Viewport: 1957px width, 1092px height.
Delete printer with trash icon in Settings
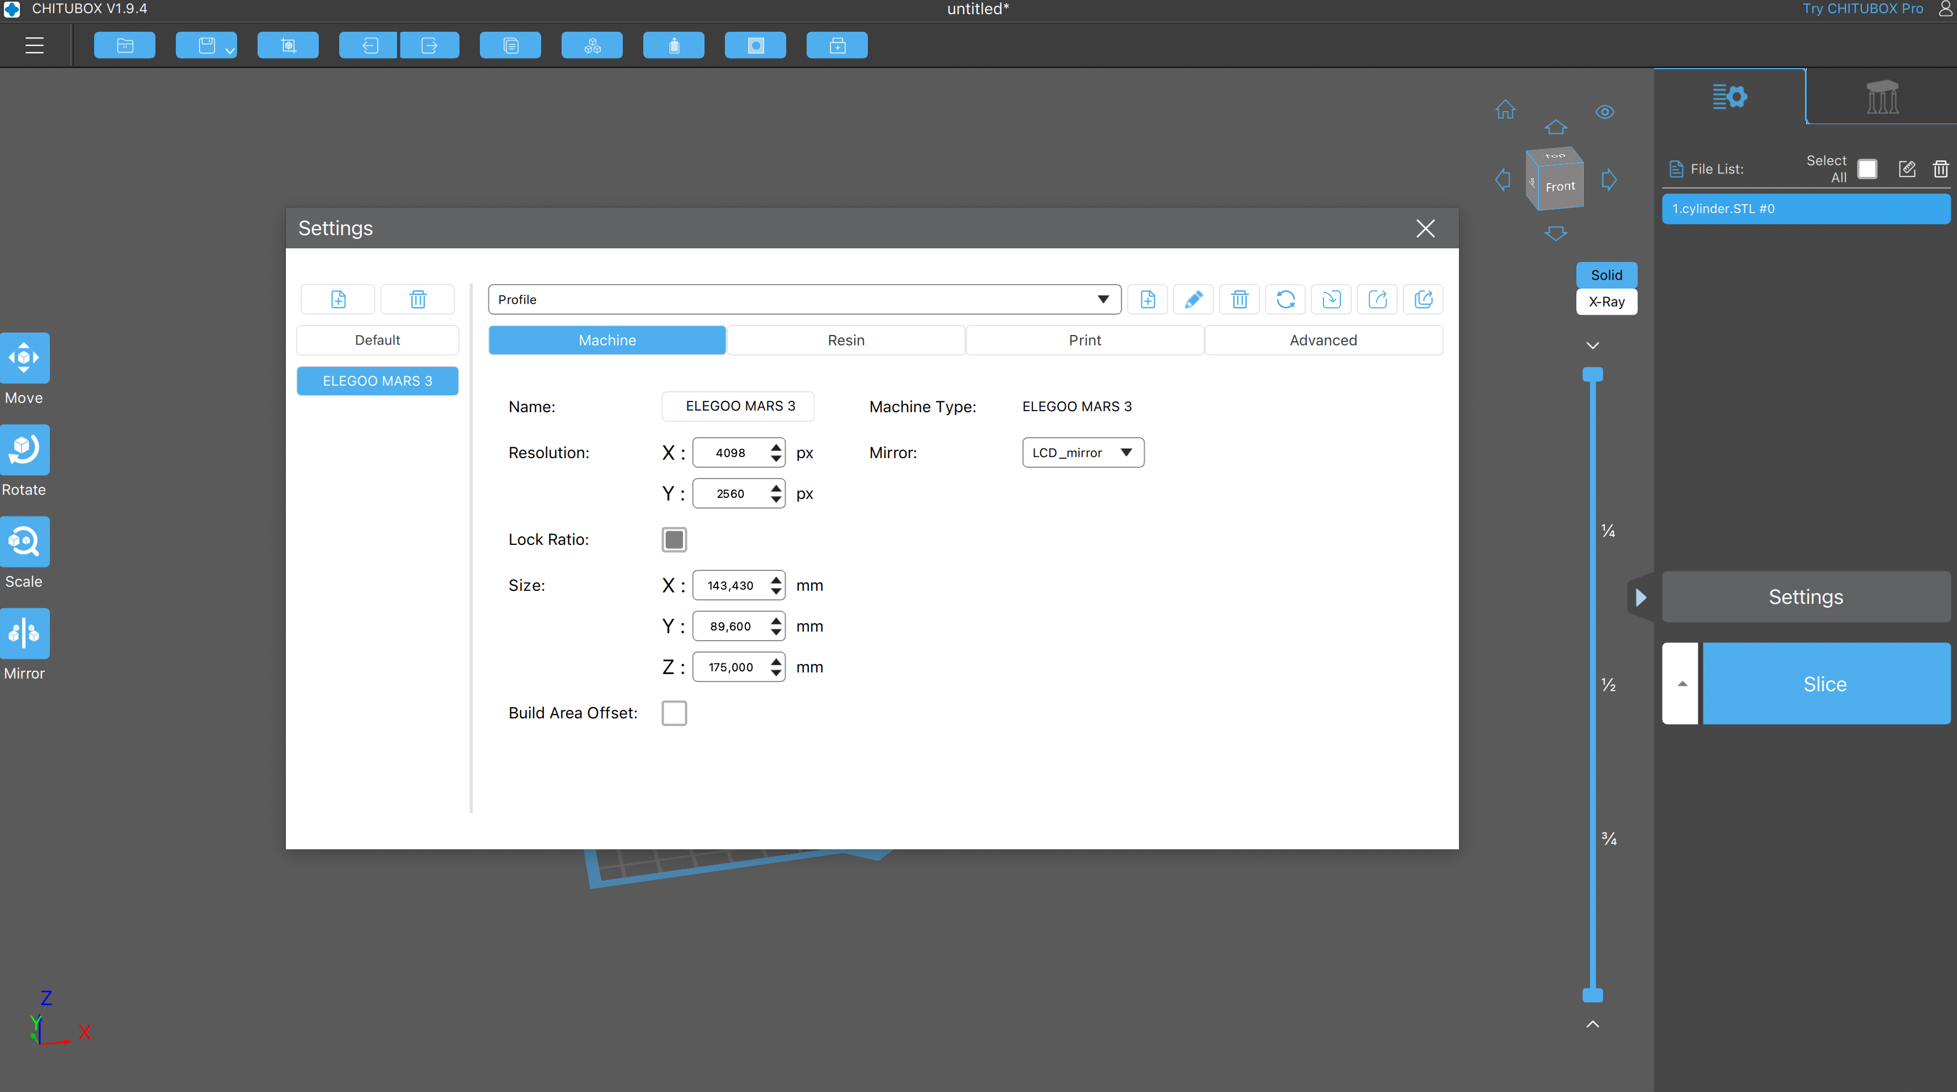click(418, 299)
